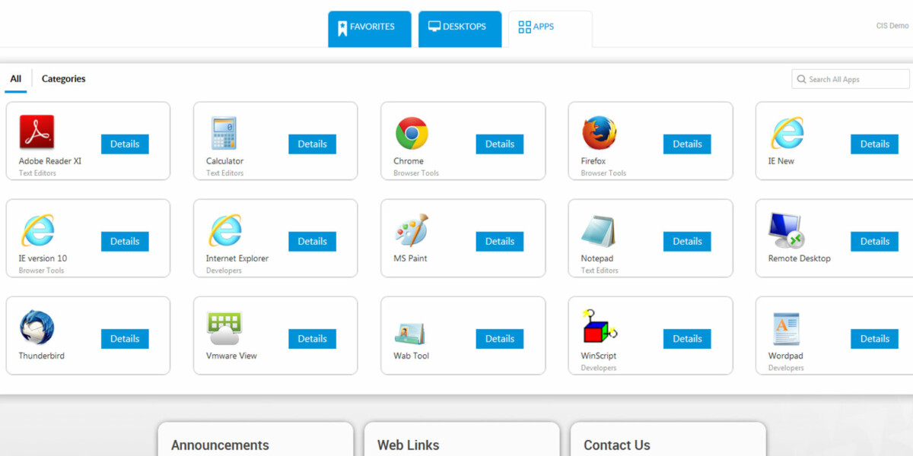Viewport: 913px width, 456px height.
Task: Click the 'WinScript' app name text
Action: [x=599, y=356]
